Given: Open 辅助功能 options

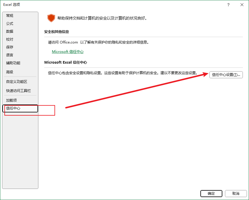Looking at the screenshot, I should (20, 63).
